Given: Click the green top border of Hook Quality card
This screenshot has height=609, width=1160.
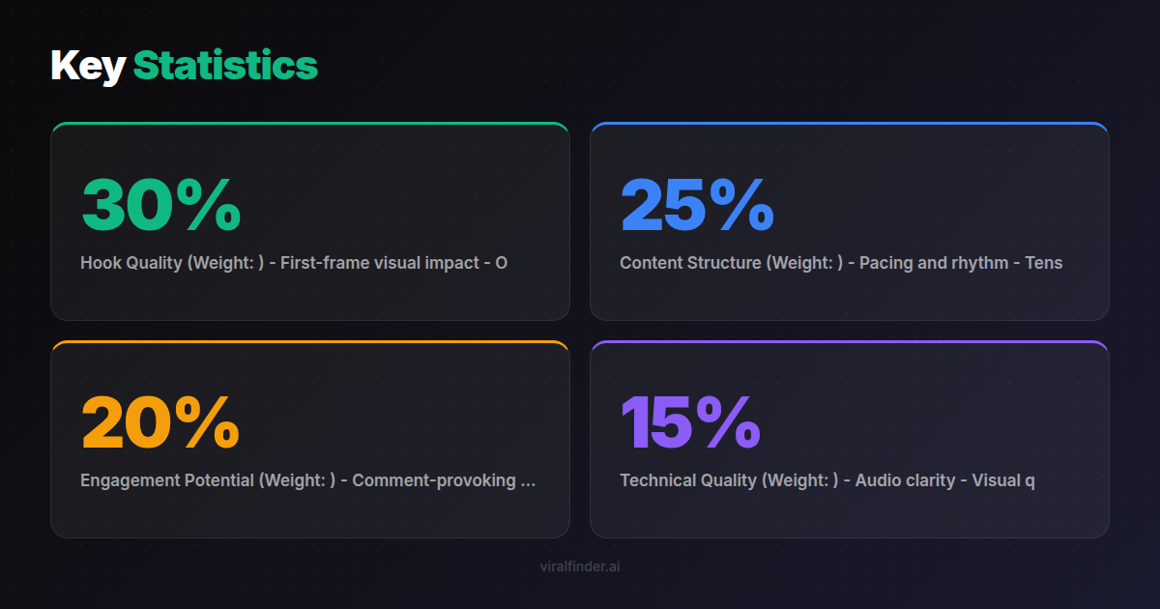Looking at the screenshot, I should point(309,124).
